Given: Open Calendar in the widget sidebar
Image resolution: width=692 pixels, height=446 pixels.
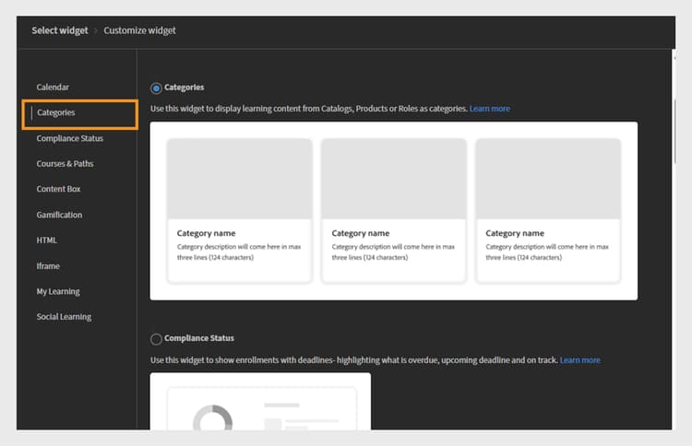Looking at the screenshot, I should (53, 88).
